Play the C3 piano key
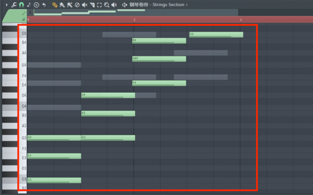The width and height of the screenshot is (313, 195). 14,180
